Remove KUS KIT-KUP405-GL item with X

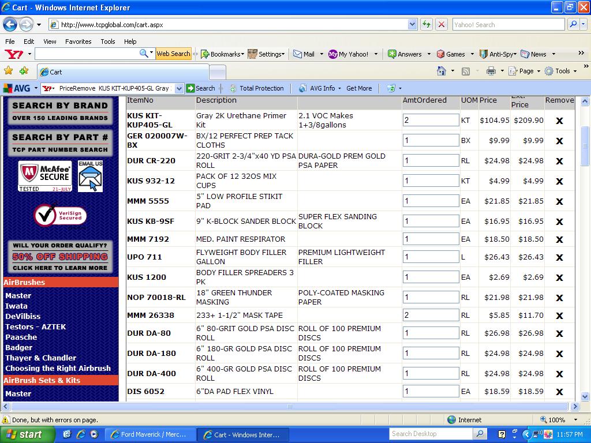coord(559,121)
